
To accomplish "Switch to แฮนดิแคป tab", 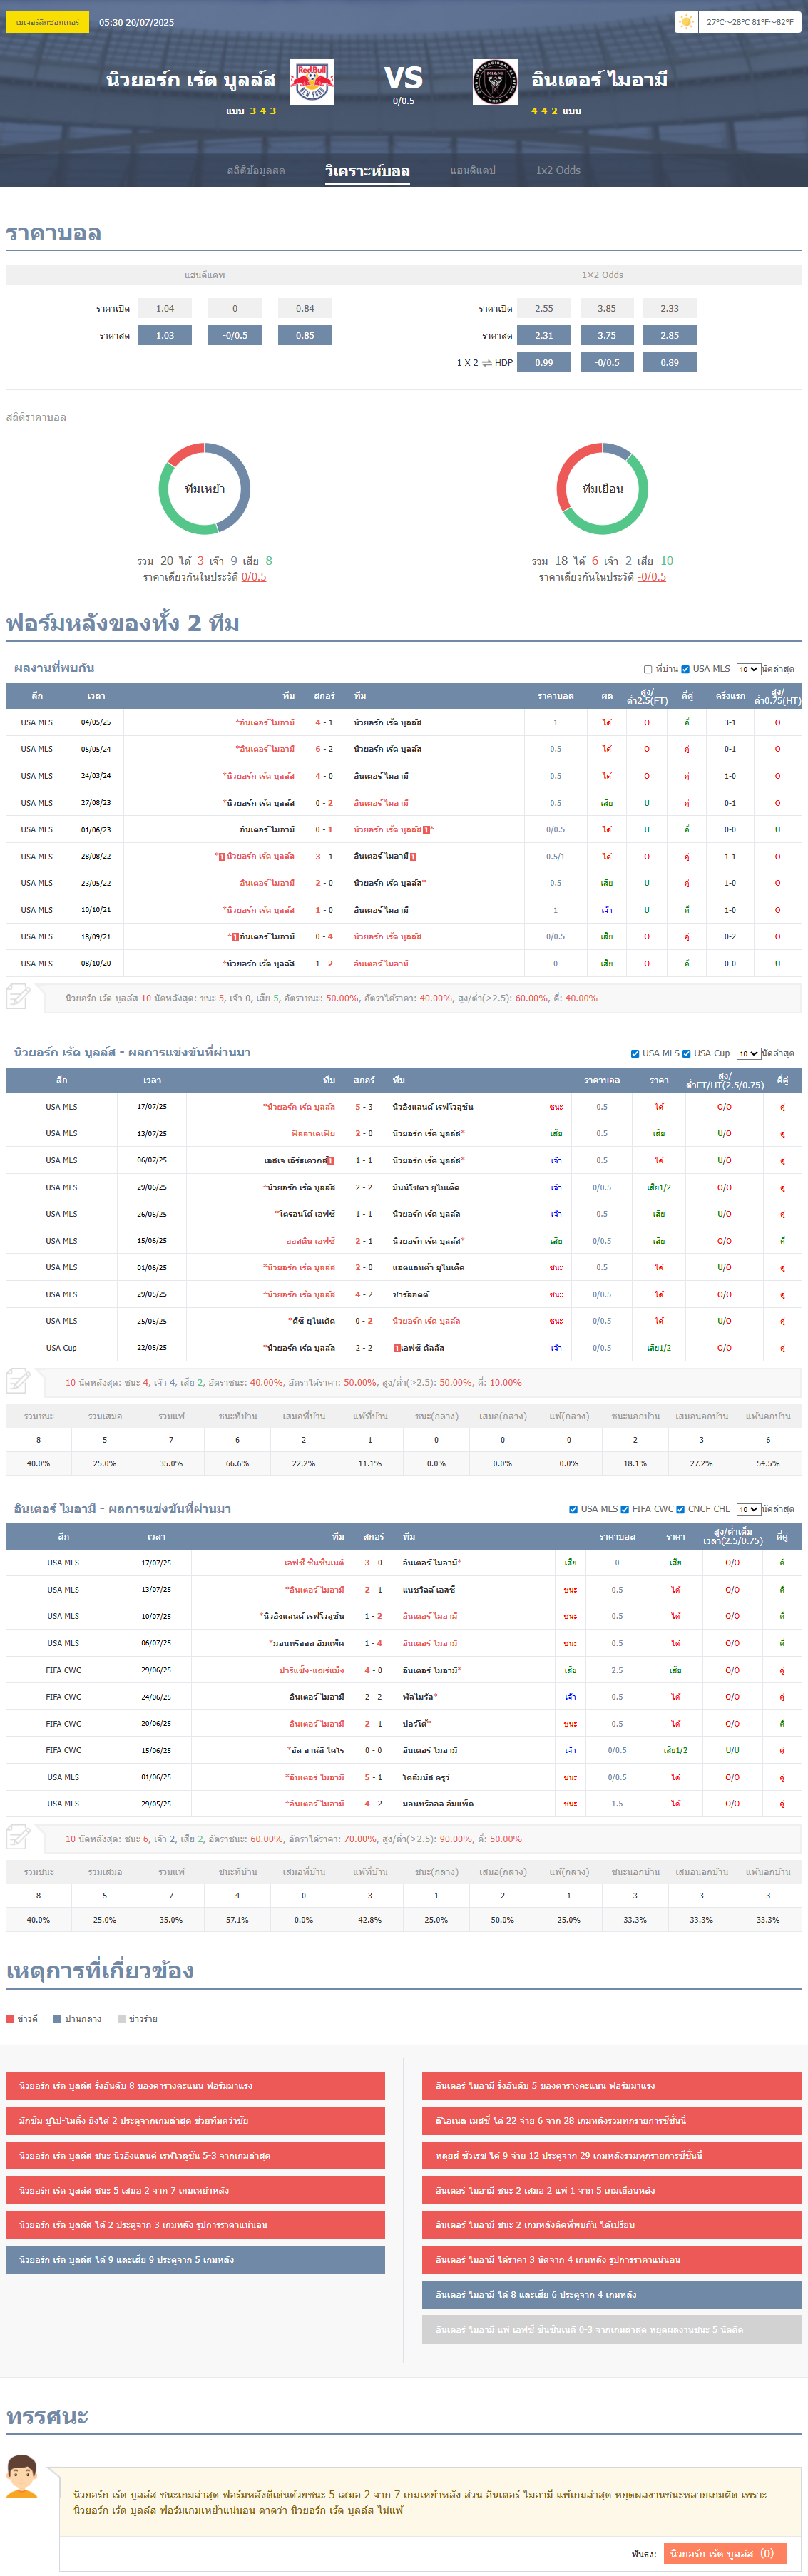I will click(x=472, y=170).
